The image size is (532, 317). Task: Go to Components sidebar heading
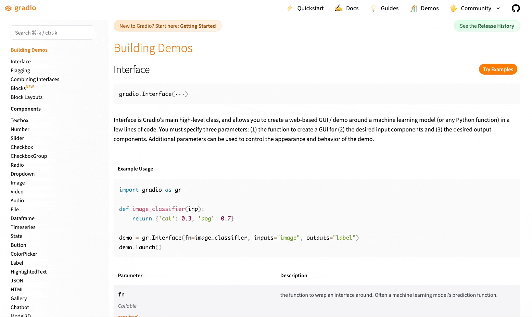pyautogui.click(x=26, y=109)
